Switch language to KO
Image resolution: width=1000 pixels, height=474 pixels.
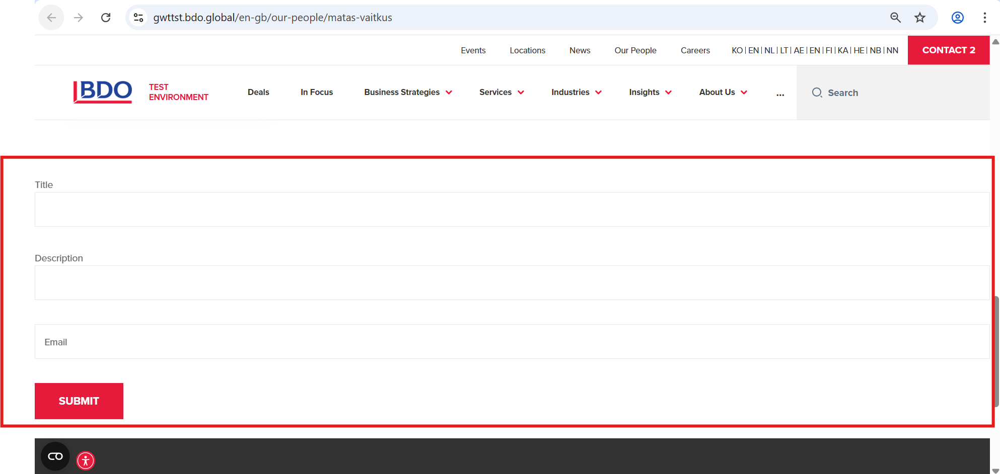click(737, 50)
